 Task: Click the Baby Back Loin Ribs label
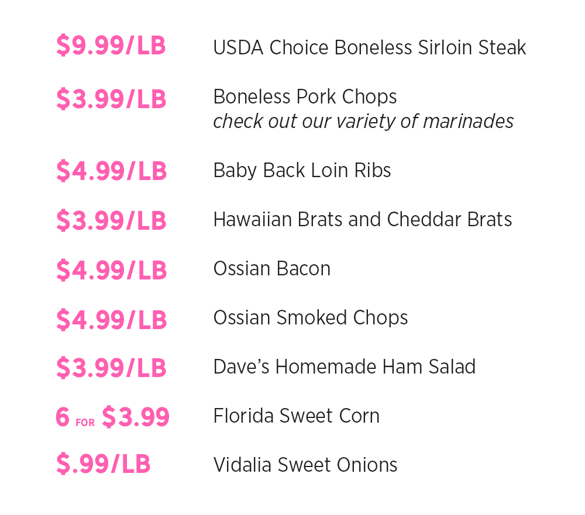pos(302,170)
